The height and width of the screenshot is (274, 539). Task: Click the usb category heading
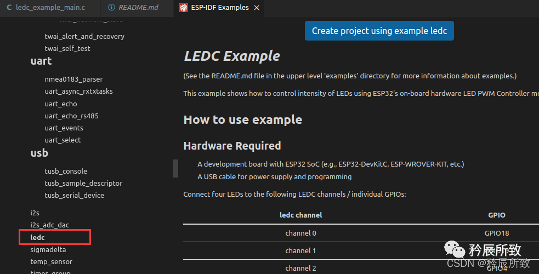39,153
